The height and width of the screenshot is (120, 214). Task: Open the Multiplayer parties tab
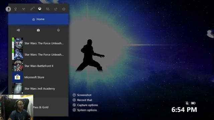click(23, 9)
